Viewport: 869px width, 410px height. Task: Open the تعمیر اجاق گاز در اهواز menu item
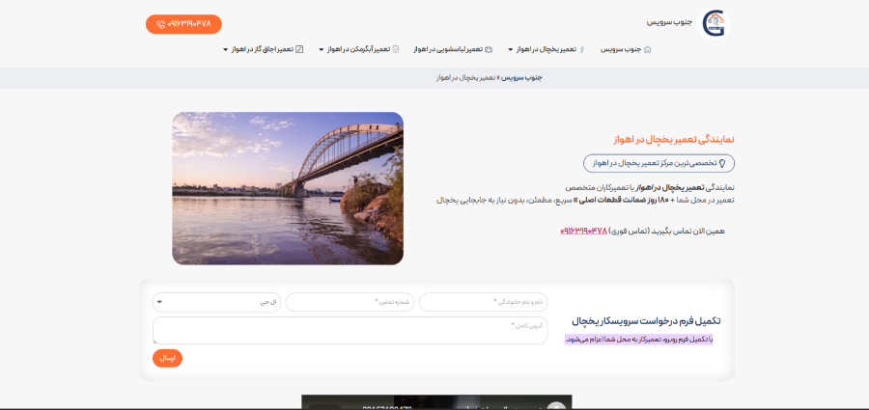(263, 49)
